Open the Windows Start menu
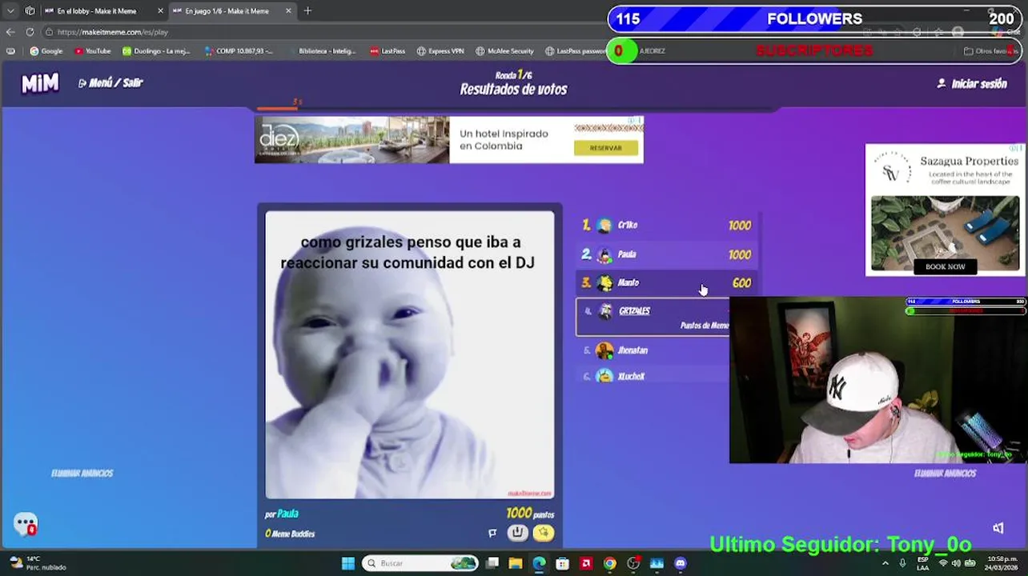The image size is (1028, 576). coord(347,563)
